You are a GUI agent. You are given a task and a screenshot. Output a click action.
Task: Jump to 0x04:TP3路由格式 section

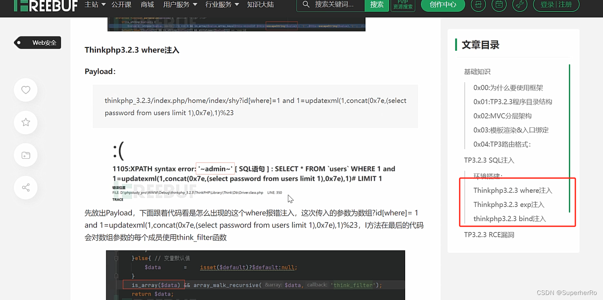pyautogui.click(x=502, y=144)
